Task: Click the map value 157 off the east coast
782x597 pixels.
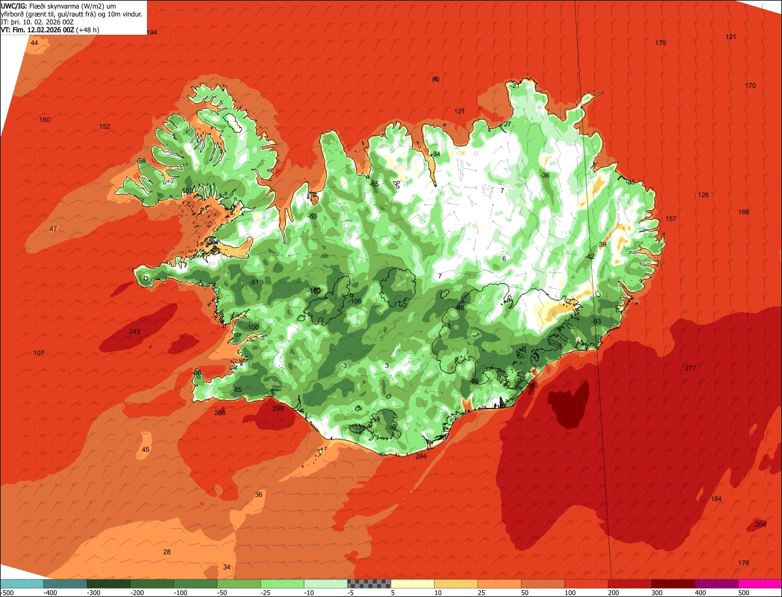Action: [671, 219]
